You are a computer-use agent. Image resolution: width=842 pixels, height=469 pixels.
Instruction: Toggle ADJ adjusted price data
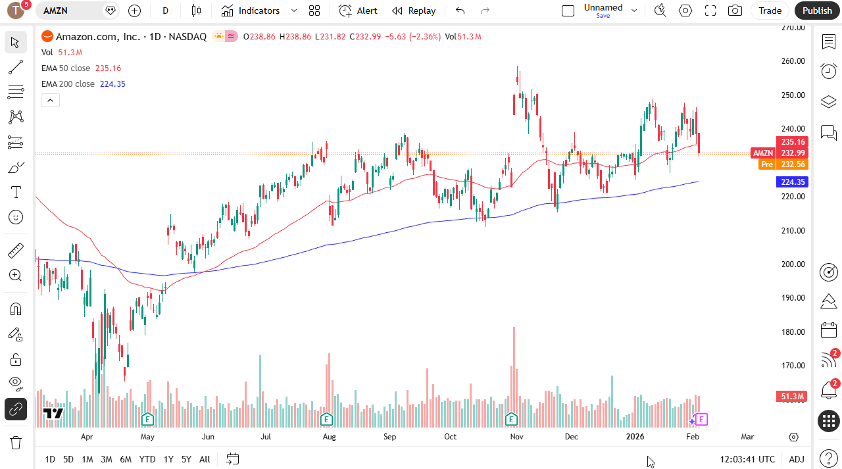pos(797,459)
